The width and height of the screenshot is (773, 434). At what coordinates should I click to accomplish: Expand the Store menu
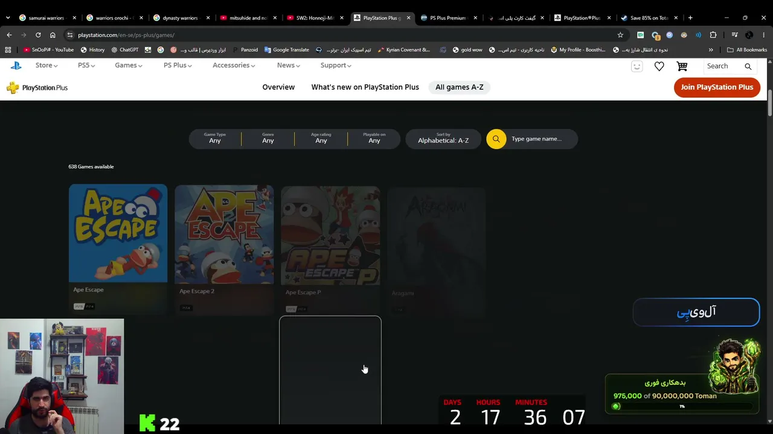pyautogui.click(x=47, y=66)
